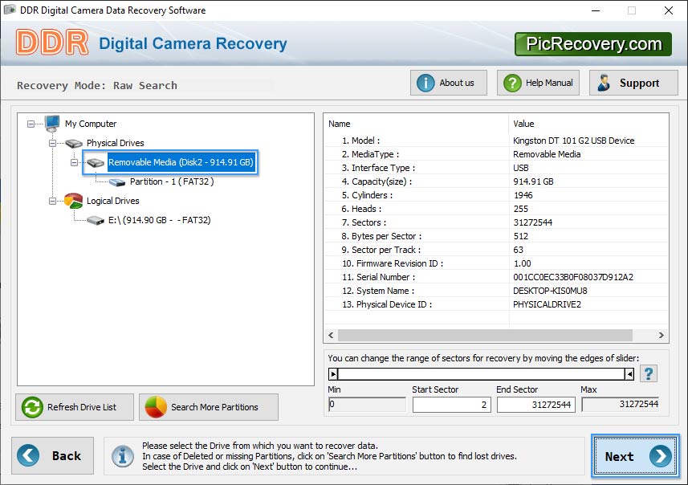The width and height of the screenshot is (688, 485).
Task: Select the Bytes per Sector row
Action: coord(496,236)
